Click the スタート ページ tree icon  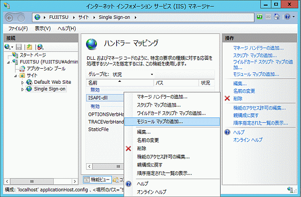[15, 55]
